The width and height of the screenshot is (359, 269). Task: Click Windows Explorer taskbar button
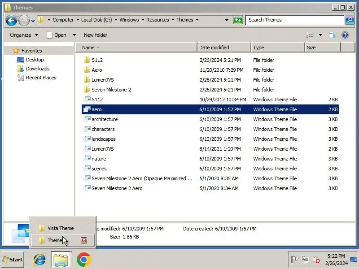tap(61, 260)
